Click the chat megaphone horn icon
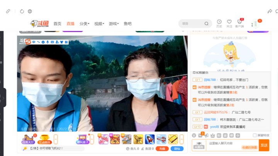This screenshot has height=156, width=278. click(x=206, y=136)
